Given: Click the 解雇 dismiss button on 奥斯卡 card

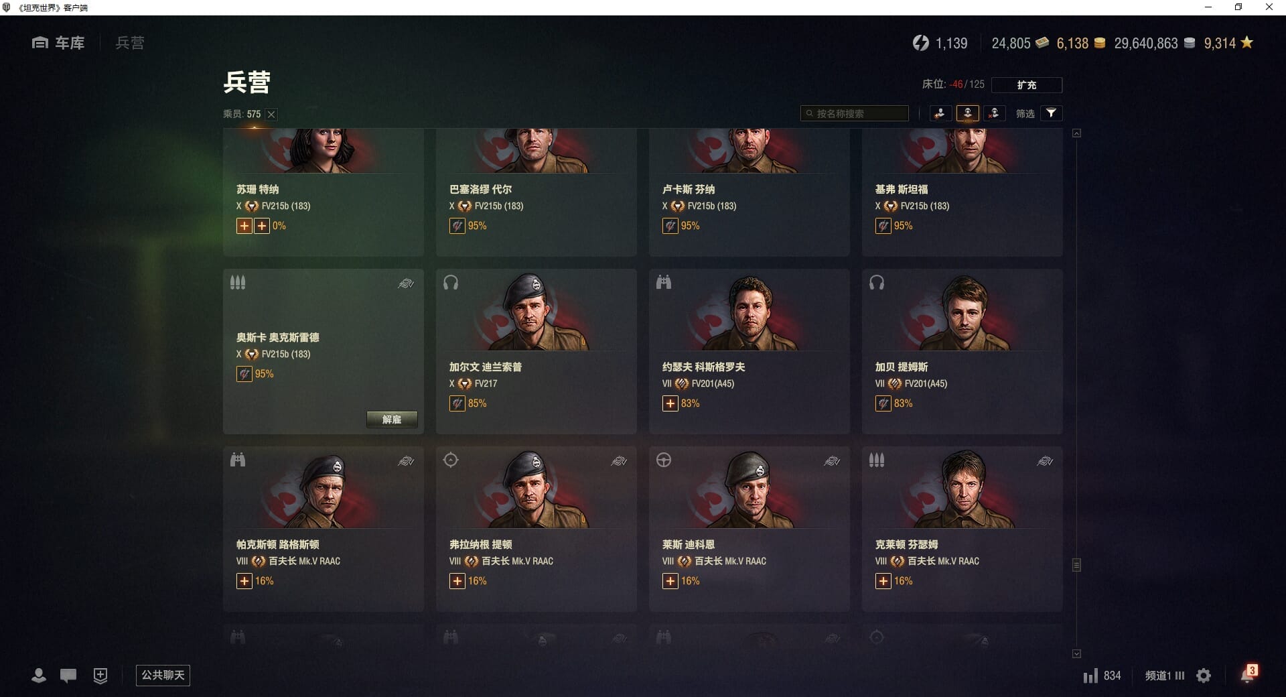Looking at the screenshot, I should [x=392, y=420].
